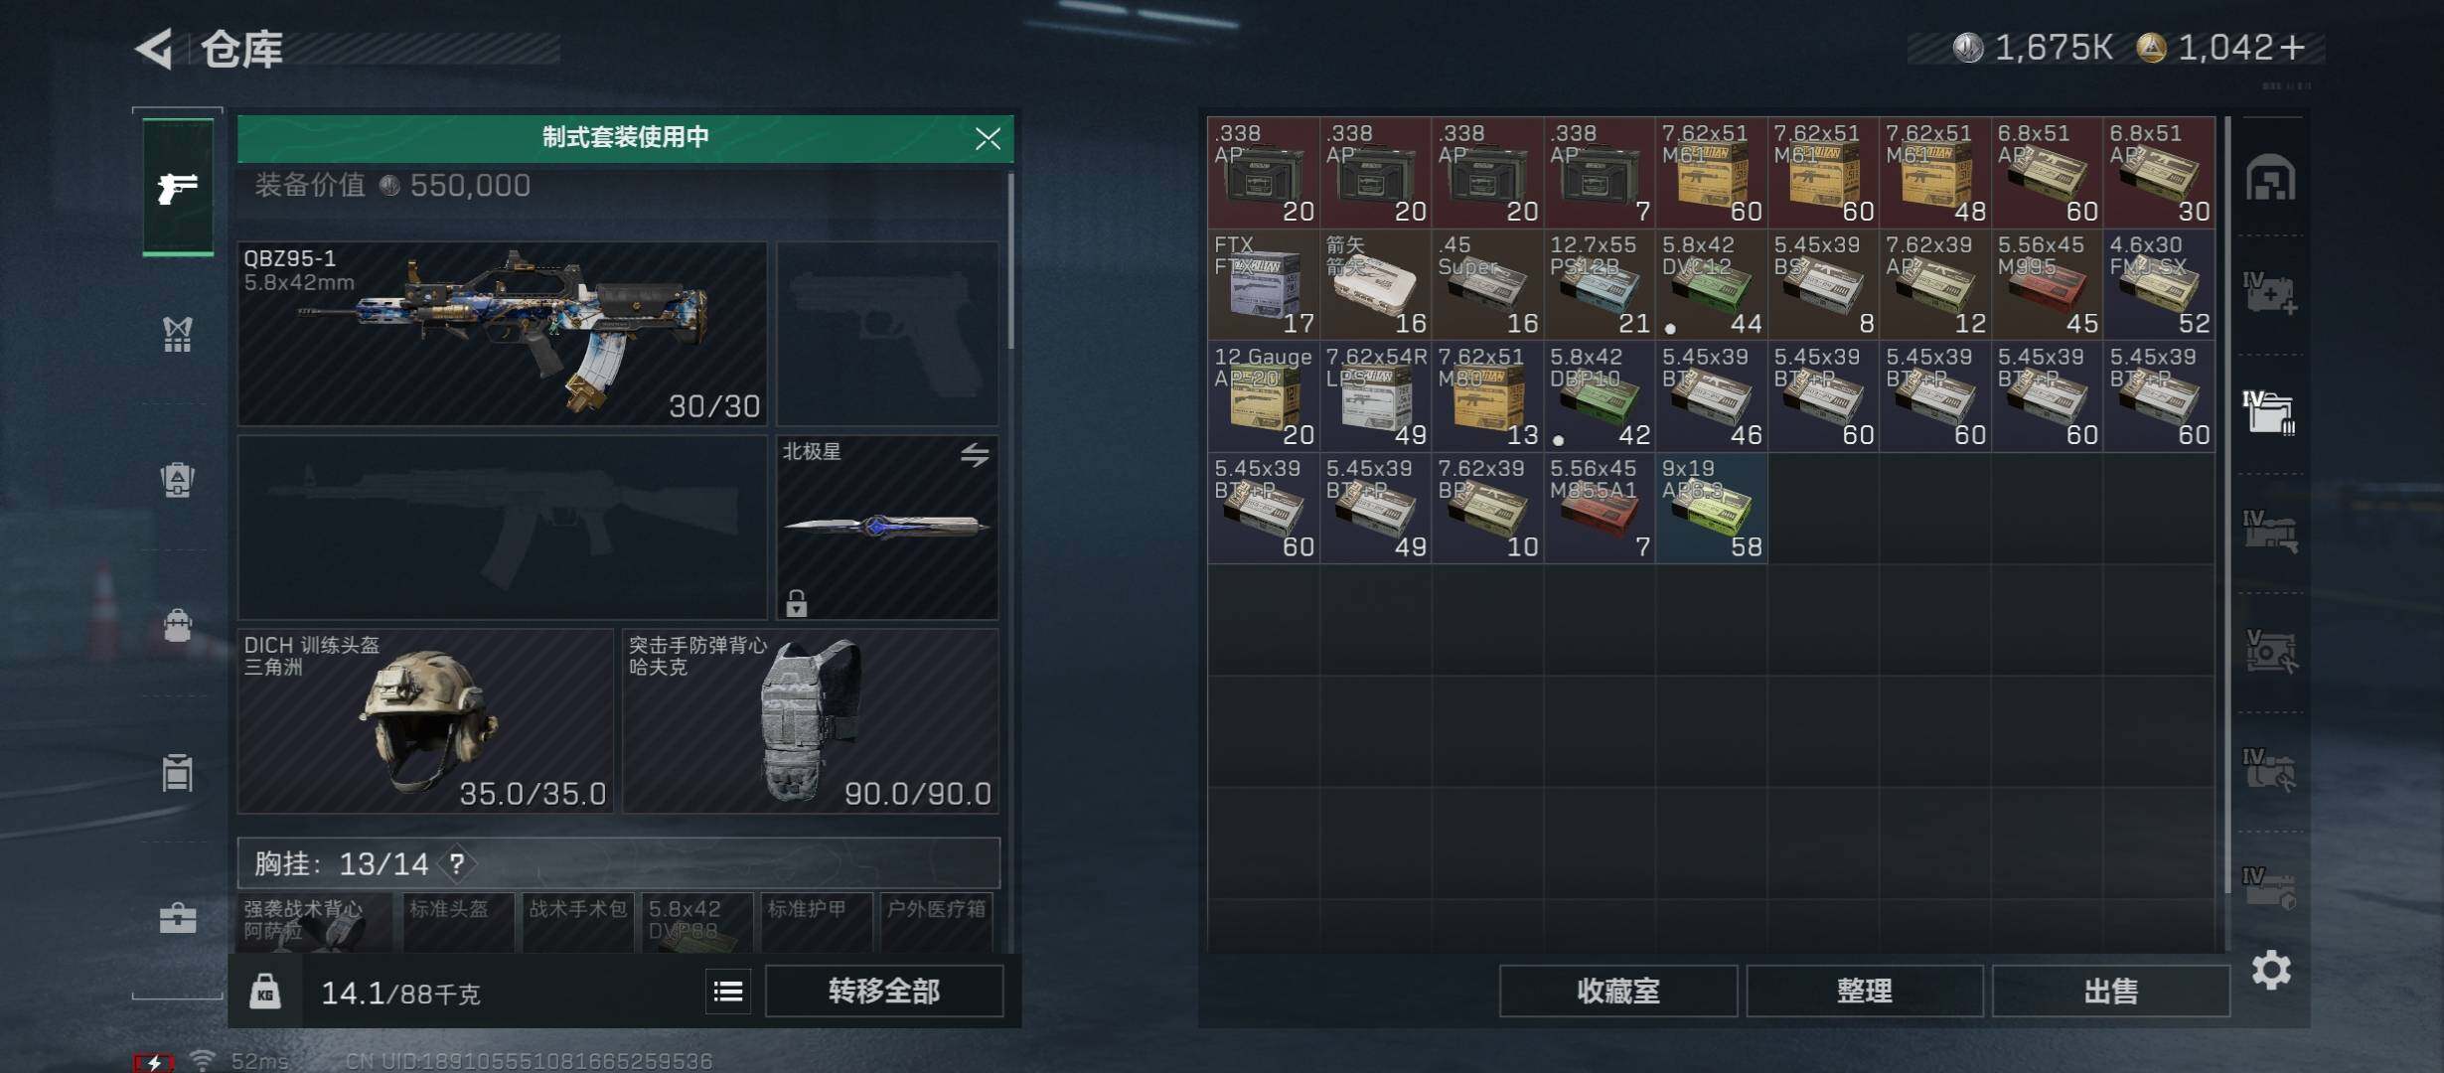Swap the 北极星 melee weapon slot

pos(975,455)
